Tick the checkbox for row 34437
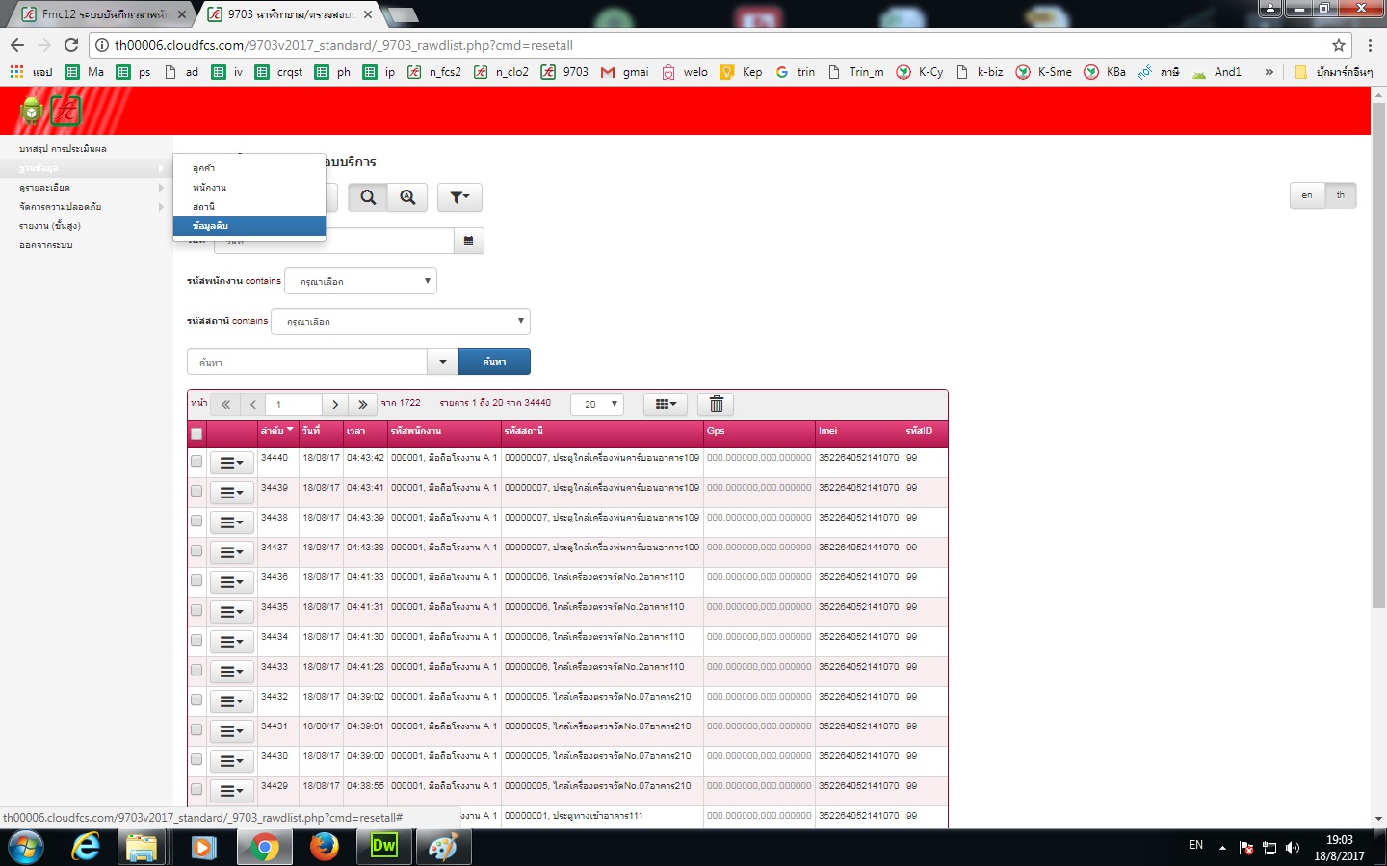Image resolution: width=1387 pixels, height=866 pixels. pyautogui.click(x=196, y=550)
